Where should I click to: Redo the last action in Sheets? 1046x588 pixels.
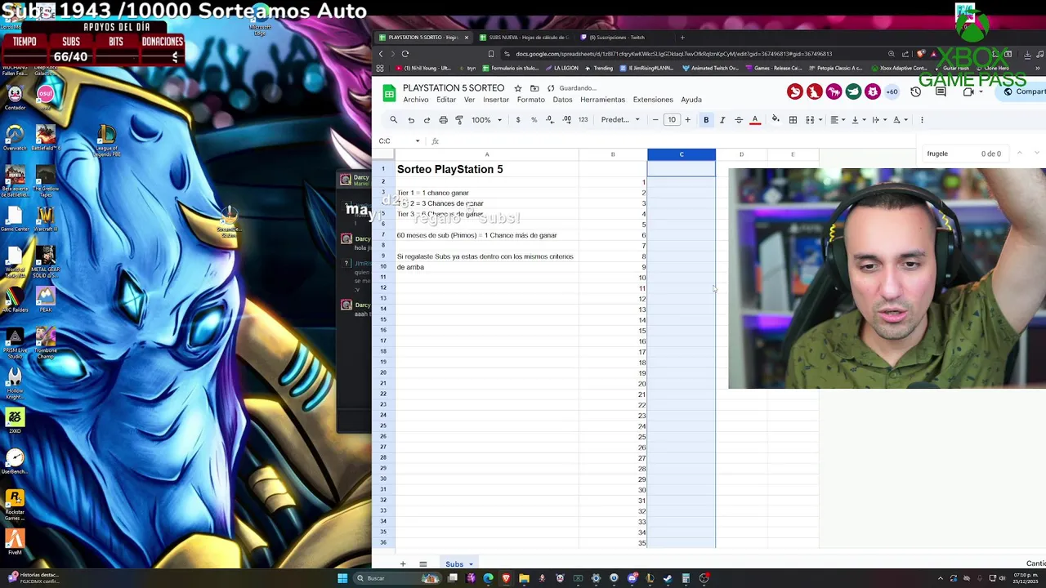pos(427,120)
